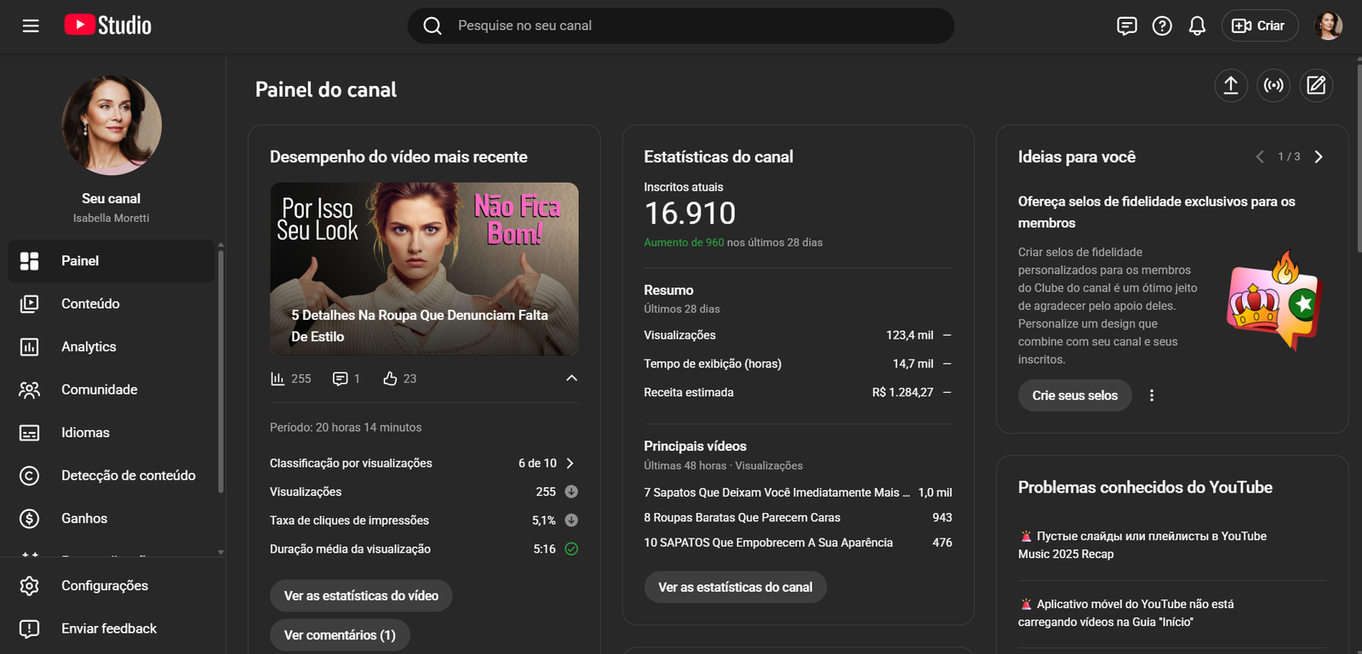Click the upload video arrow icon
This screenshot has width=1362, height=654.
[1230, 85]
